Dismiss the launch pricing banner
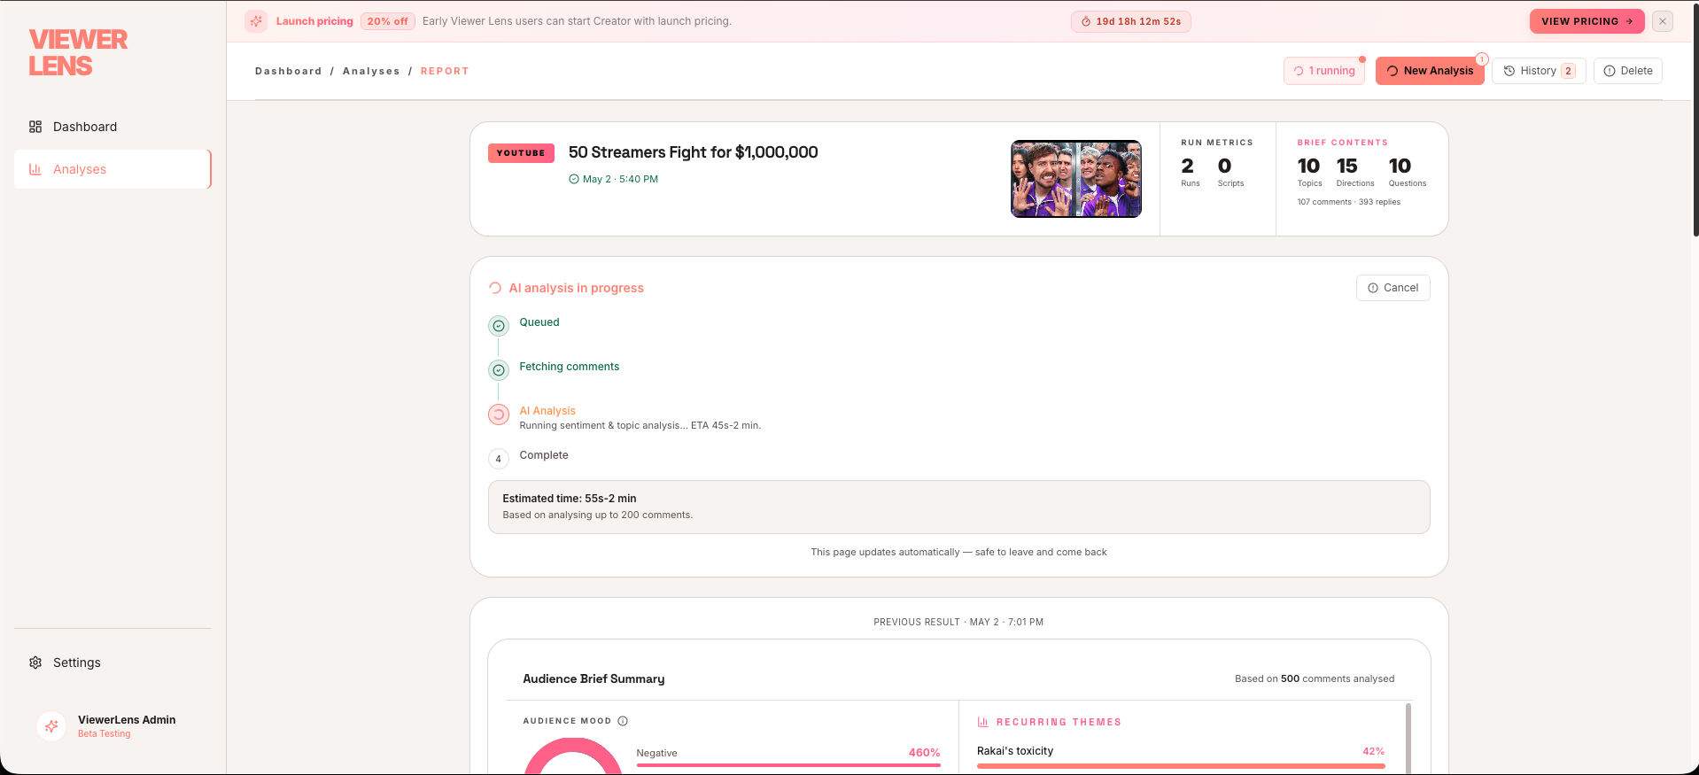This screenshot has height=775, width=1699. coord(1663,21)
